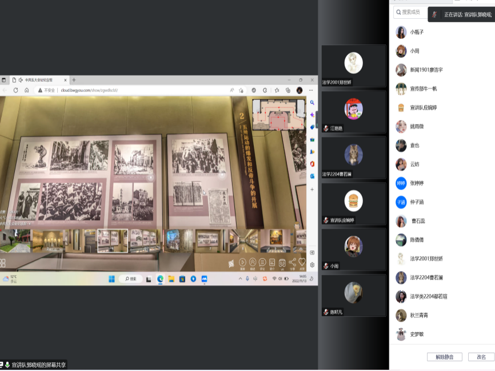The image size is (495, 371).
Task: Like the tour with heart icon
Action: (x=302, y=263)
